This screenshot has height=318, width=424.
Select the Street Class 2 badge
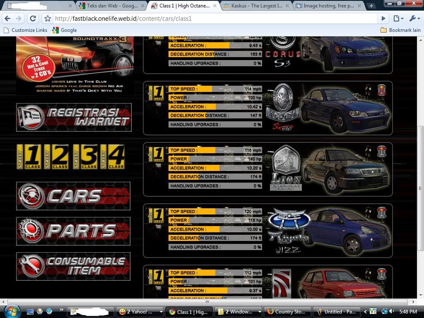(x=56, y=157)
